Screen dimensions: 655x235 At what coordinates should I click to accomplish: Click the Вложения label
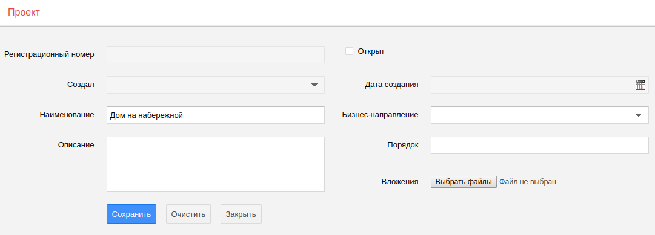pyautogui.click(x=400, y=182)
